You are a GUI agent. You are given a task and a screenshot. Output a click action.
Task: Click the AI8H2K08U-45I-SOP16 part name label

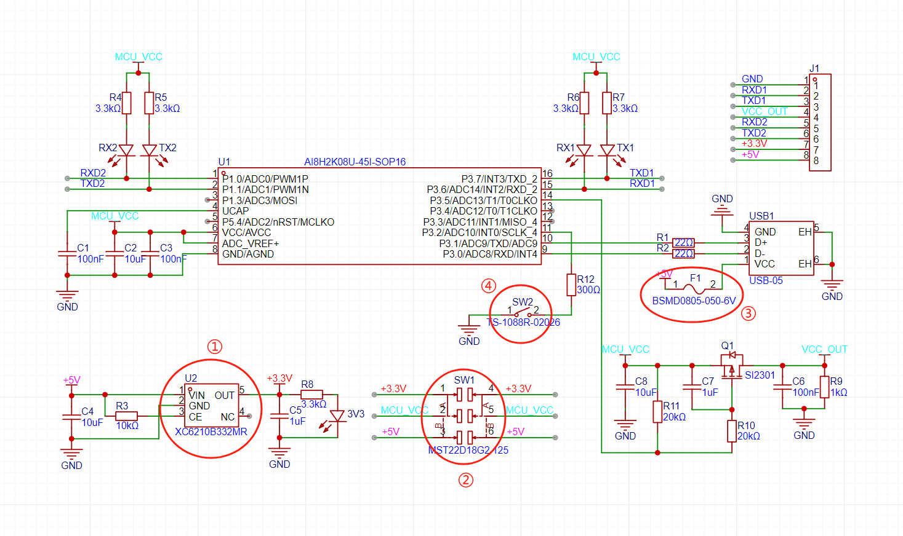coord(355,162)
